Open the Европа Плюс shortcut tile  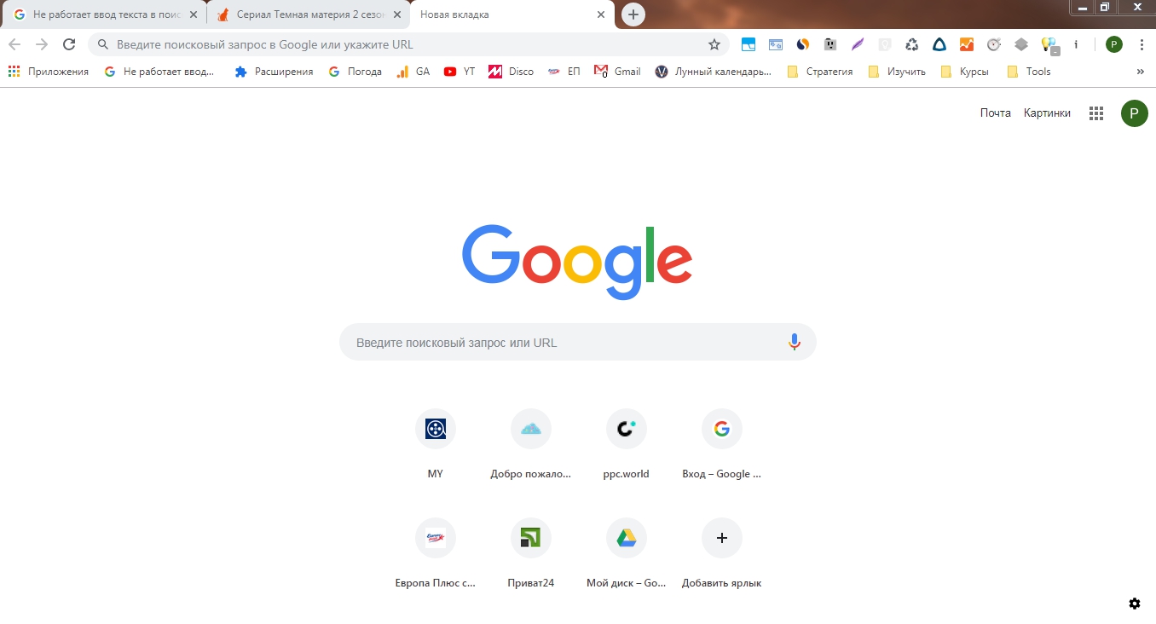point(436,555)
